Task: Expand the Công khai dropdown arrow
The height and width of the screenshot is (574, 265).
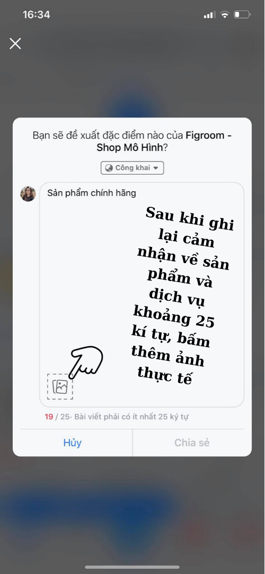Action: (x=155, y=168)
